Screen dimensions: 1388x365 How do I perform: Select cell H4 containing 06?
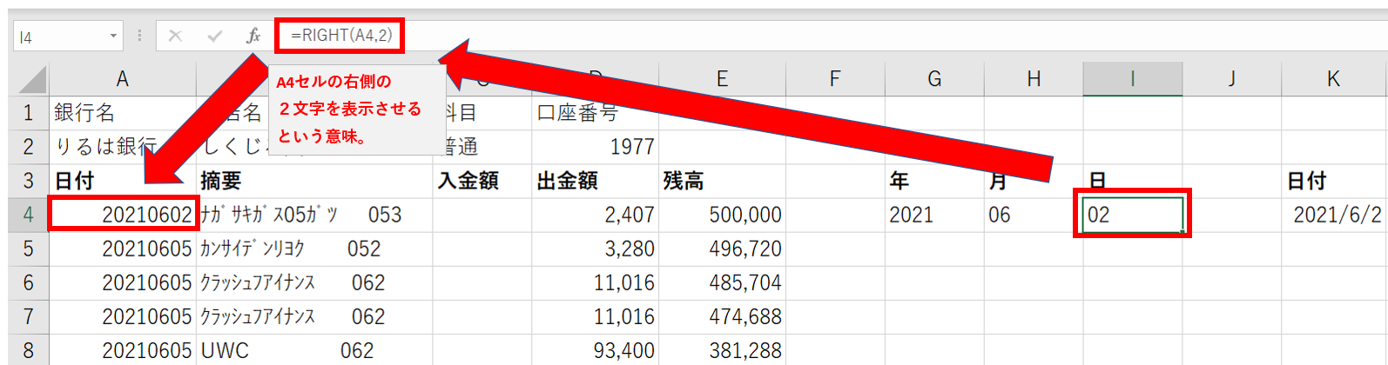[1033, 215]
